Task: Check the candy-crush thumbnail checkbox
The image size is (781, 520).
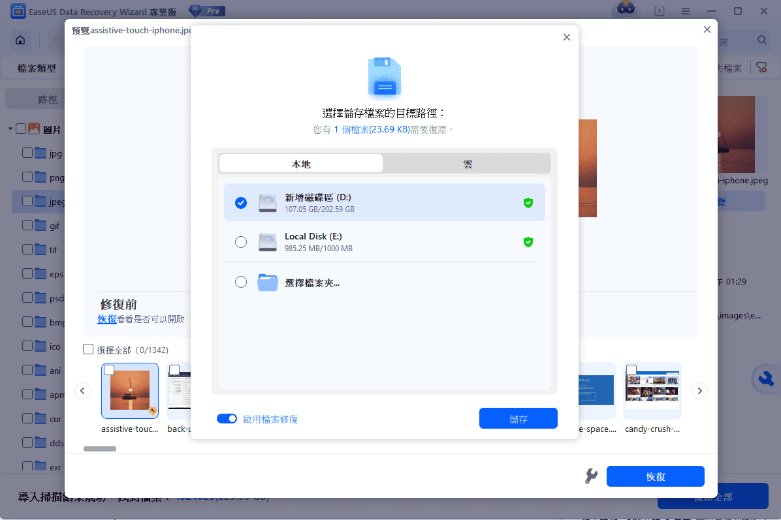Action: click(631, 370)
